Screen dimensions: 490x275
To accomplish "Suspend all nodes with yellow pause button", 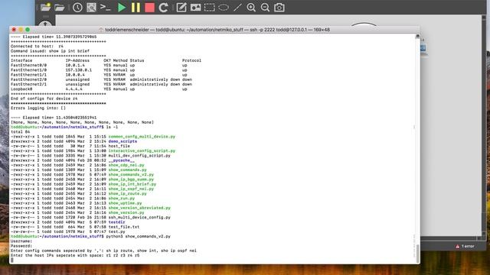I will pos(136,8).
